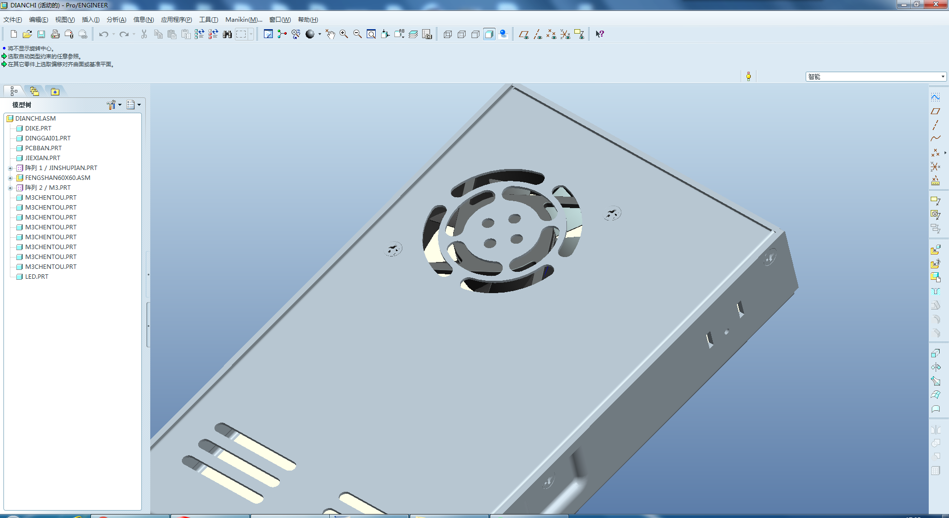
Task: Open an existing file via folder icon
Action: [x=28, y=34]
